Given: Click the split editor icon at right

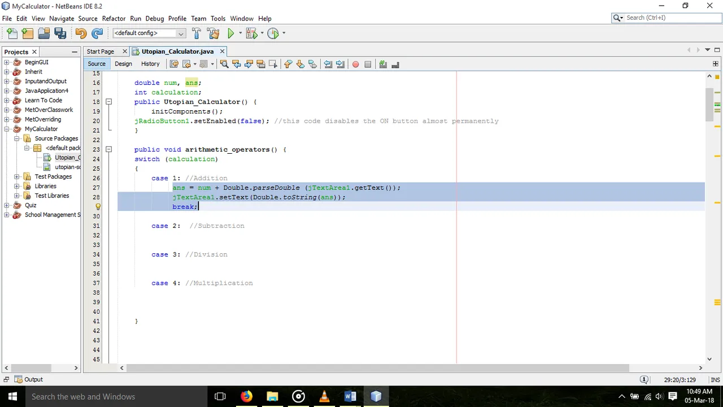Looking at the screenshot, I should [x=716, y=63].
